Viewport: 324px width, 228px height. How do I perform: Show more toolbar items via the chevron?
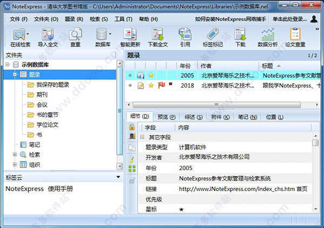317,29
